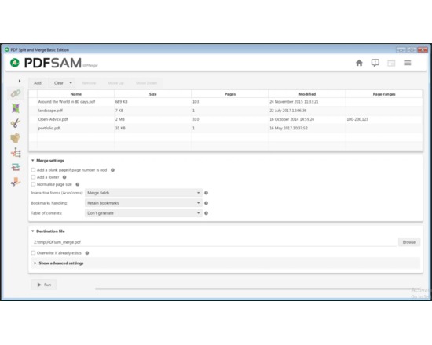Viewport: 432px width, 345px height.
Task: Select the Split scissors sidebar icon
Action: [16, 123]
